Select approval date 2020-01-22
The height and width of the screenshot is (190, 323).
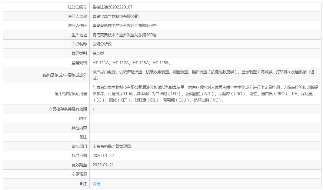pyautogui.click(x=103, y=155)
